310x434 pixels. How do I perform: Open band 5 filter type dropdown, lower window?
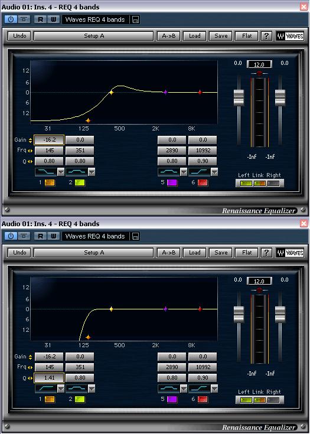[184, 389]
